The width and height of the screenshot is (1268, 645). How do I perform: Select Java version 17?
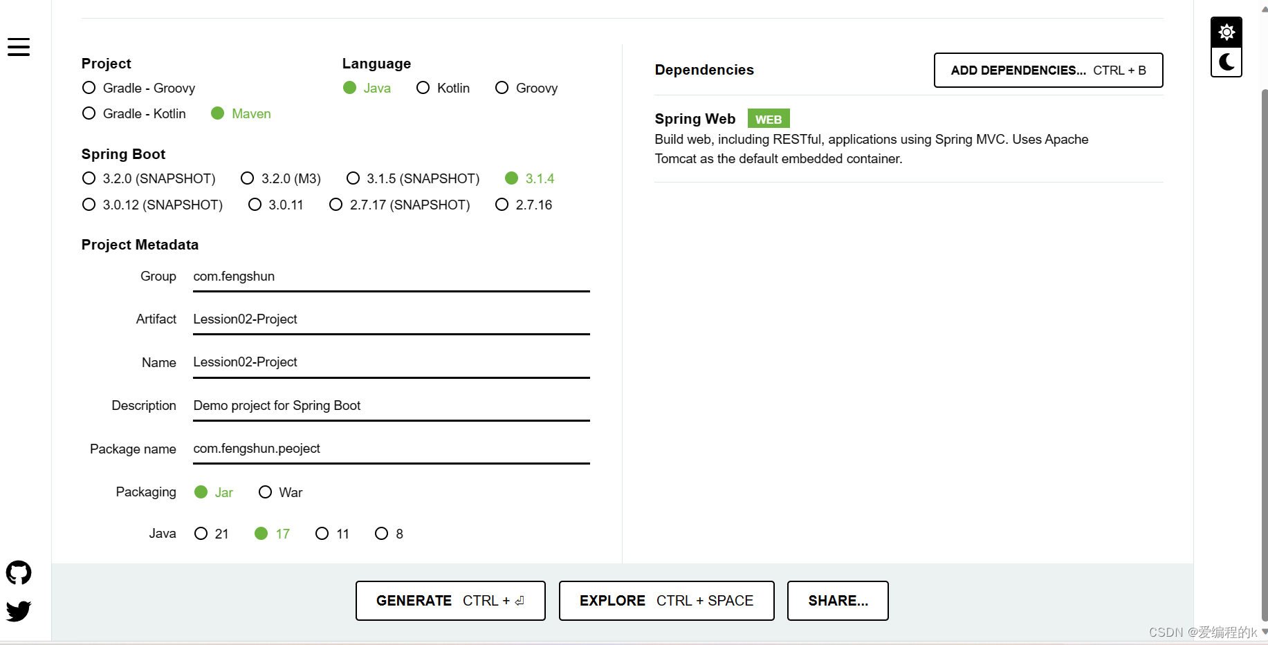click(x=272, y=534)
